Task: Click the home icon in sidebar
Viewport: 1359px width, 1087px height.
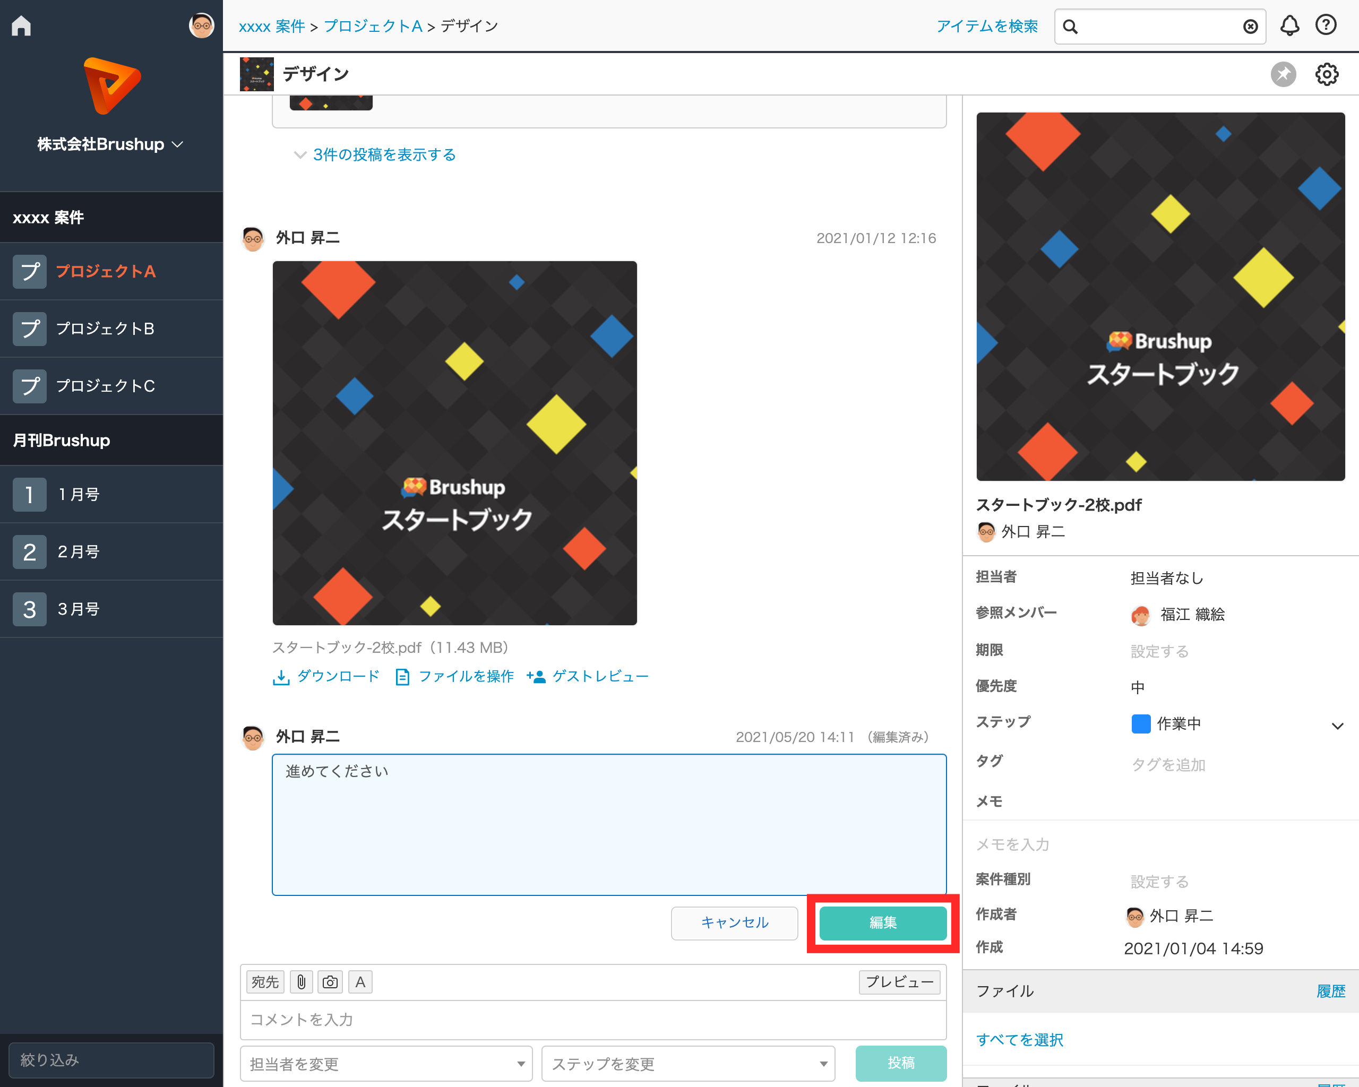Action: tap(21, 26)
